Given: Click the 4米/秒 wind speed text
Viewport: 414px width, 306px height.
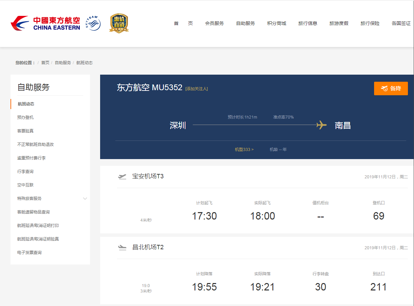Looking at the screenshot, I should [x=146, y=220].
